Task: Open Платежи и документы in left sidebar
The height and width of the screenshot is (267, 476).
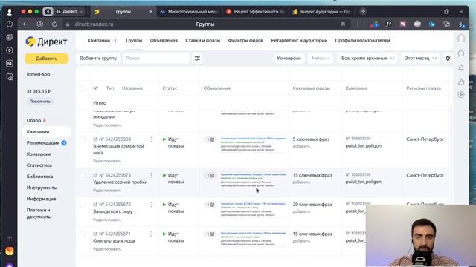Action: coord(39,214)
